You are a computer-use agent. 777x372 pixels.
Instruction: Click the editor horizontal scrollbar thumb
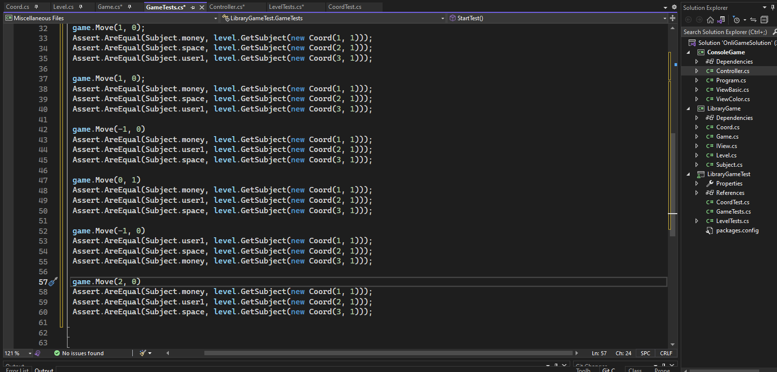(388, 353)
